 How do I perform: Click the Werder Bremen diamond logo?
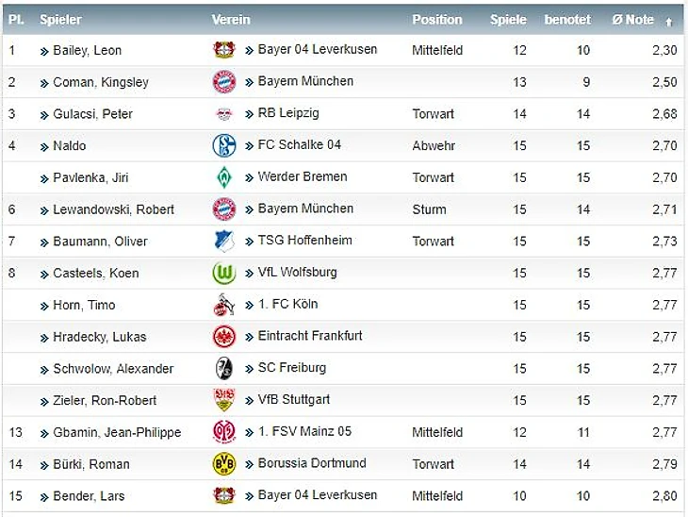tap(223, 177)
